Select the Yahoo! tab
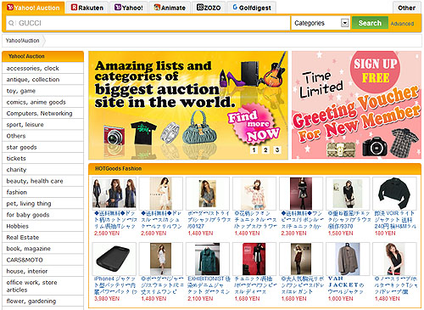424x310 pixels. click(129, 8)
